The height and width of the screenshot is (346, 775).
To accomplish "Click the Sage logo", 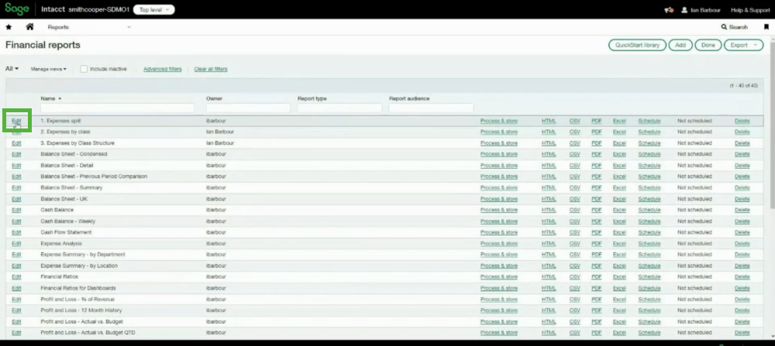I will pos(17,9).
